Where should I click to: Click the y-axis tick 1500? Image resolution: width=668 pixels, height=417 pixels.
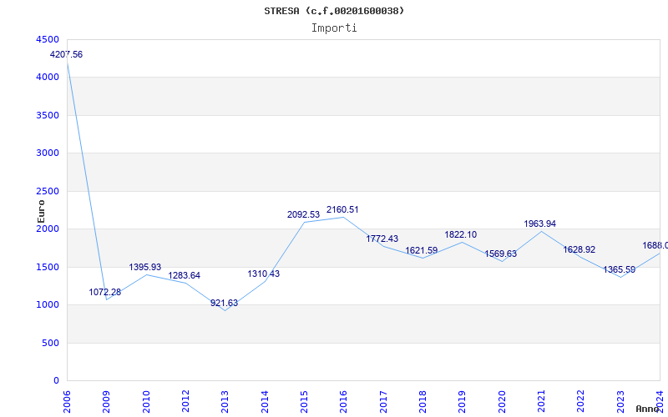pos(48,267)
